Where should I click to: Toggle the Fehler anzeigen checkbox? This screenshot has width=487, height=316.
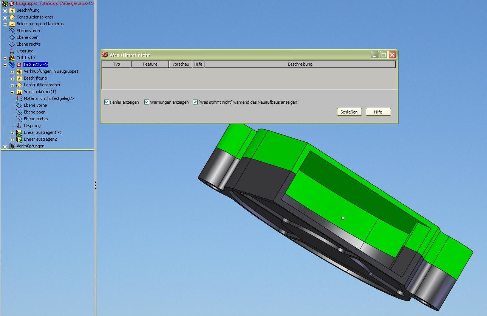(107, 102)
